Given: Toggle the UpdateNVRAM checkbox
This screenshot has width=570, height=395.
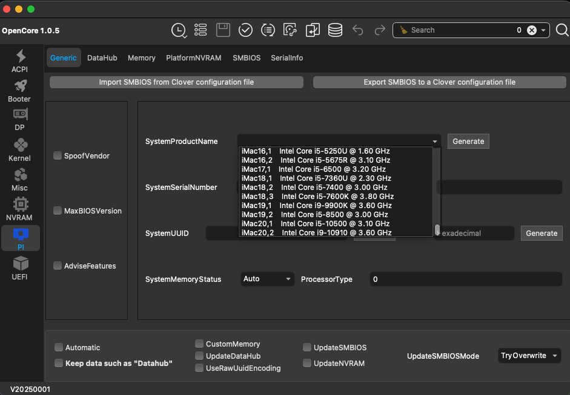Looking at the screenshot, I should click(x=307, y=363).
